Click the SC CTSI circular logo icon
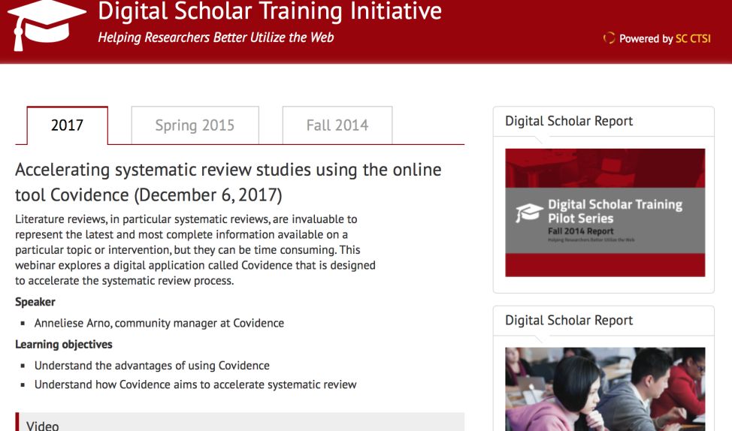Viewport: 732px width, 431px height. (x=609, y=38)
